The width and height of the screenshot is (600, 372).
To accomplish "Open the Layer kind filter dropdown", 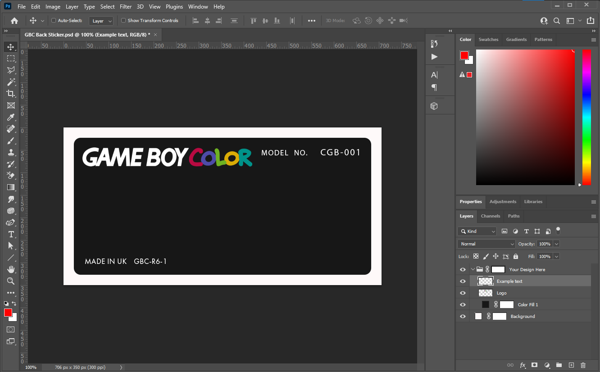I will [x=477, y=231].
